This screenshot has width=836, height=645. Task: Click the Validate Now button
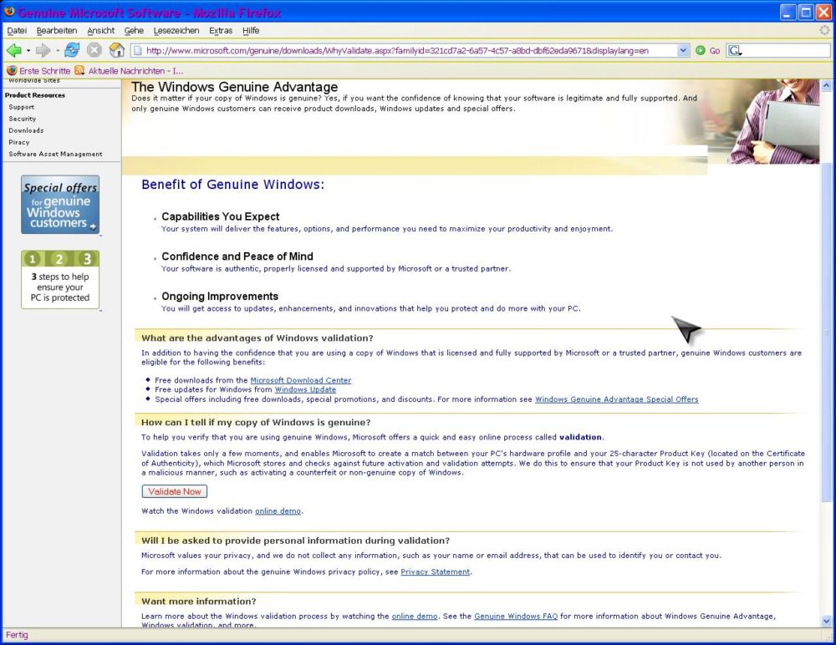tap(175, 491)
